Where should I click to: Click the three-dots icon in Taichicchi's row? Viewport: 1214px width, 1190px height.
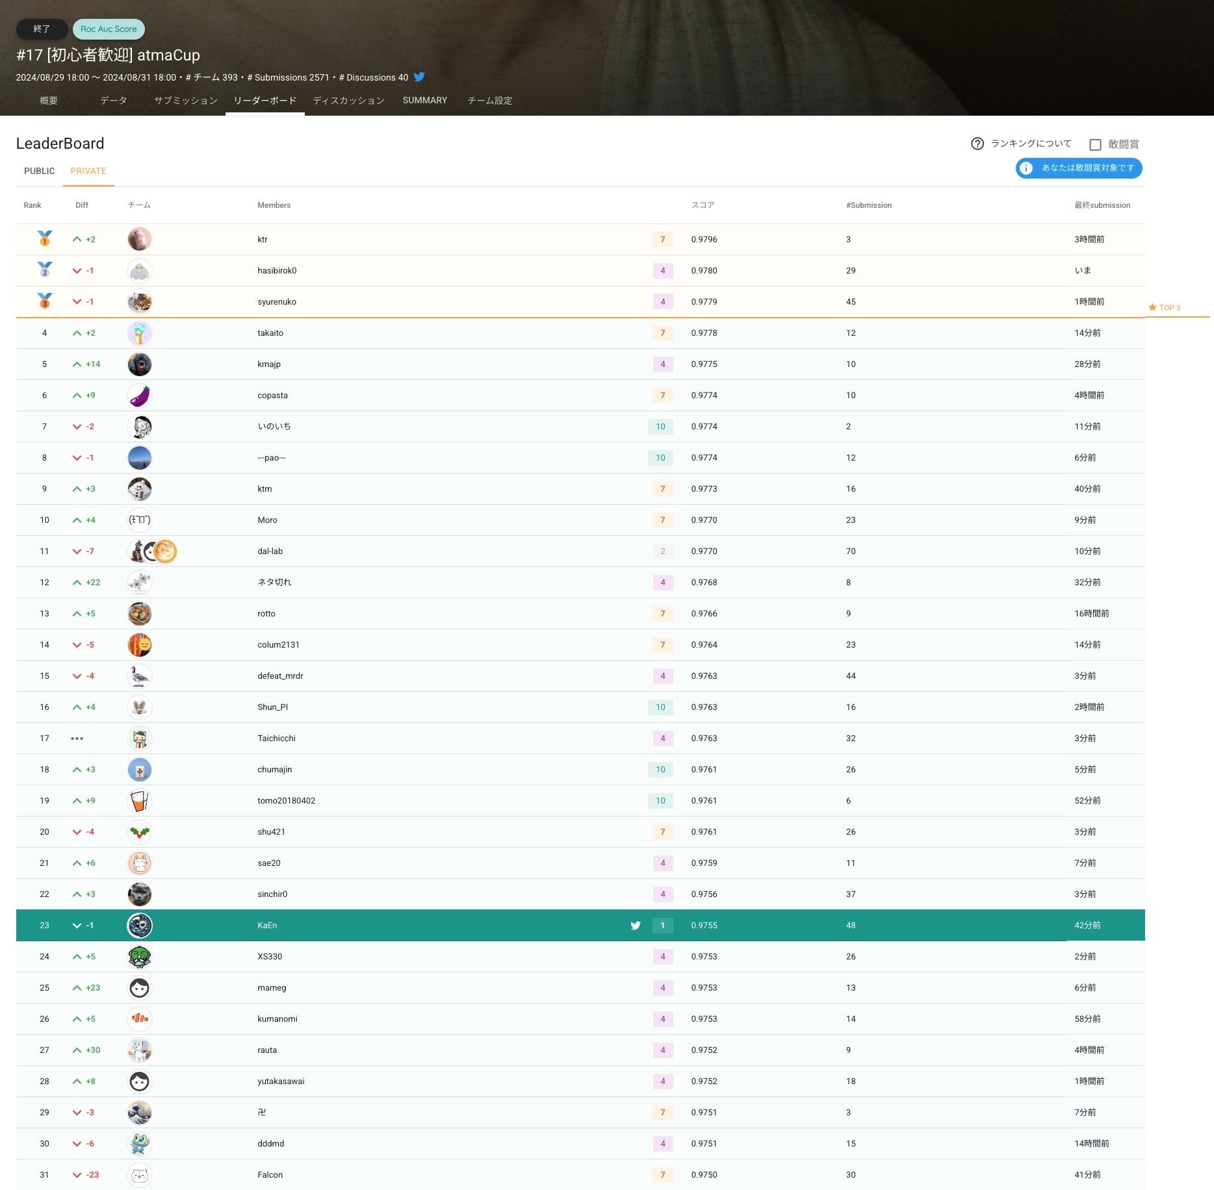coord(77,739)
